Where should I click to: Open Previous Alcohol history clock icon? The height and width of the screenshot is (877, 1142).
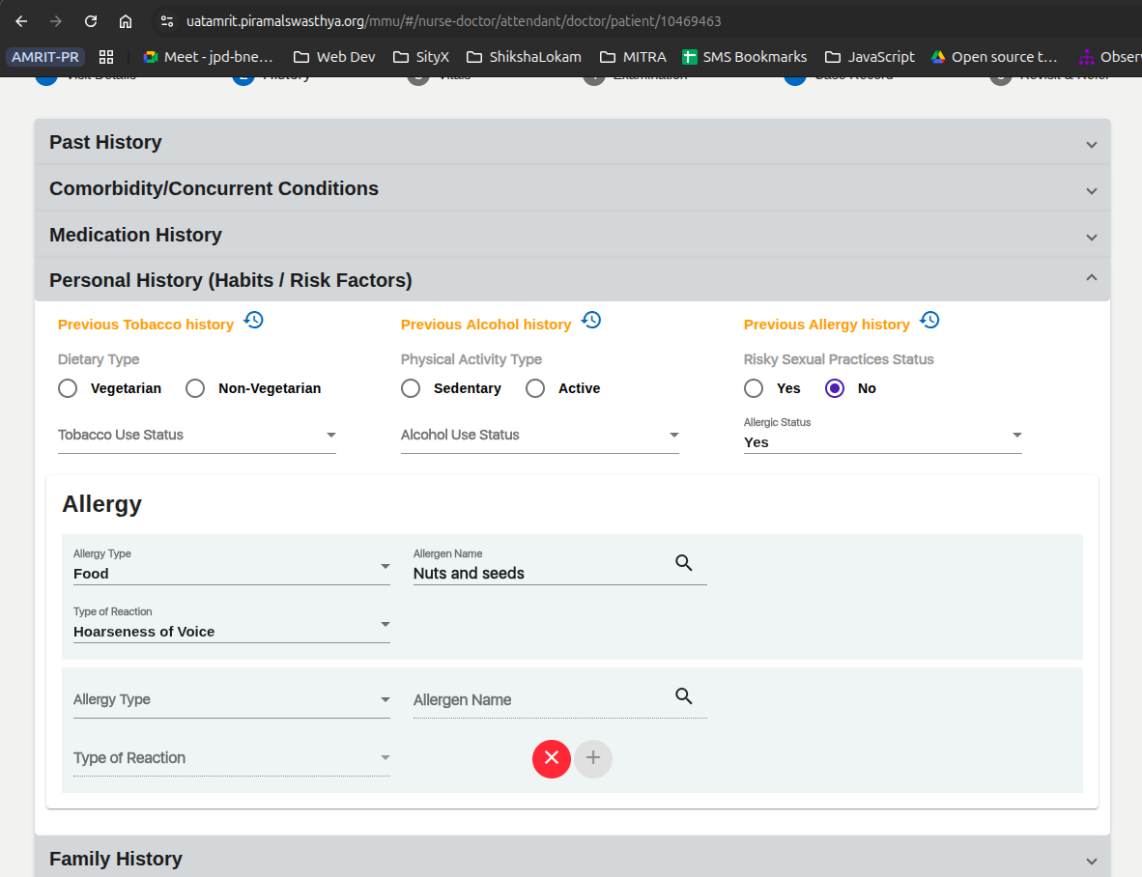[x=591, y=321]
